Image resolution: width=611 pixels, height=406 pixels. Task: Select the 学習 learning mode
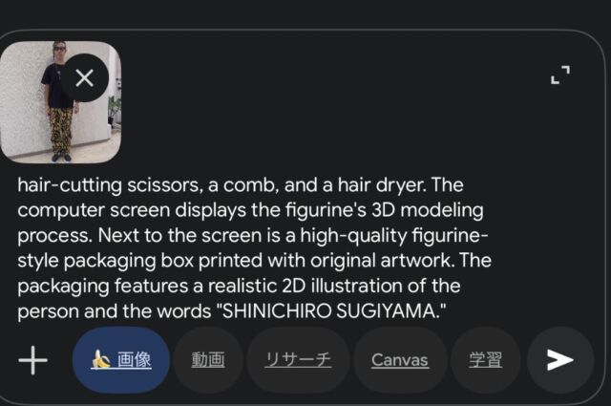pos(486,359)
